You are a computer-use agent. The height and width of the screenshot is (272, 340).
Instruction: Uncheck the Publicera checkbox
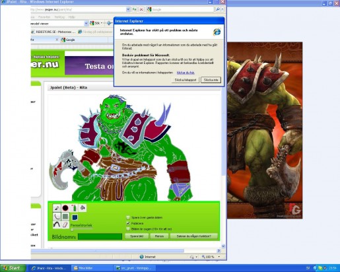click(128, 223)
